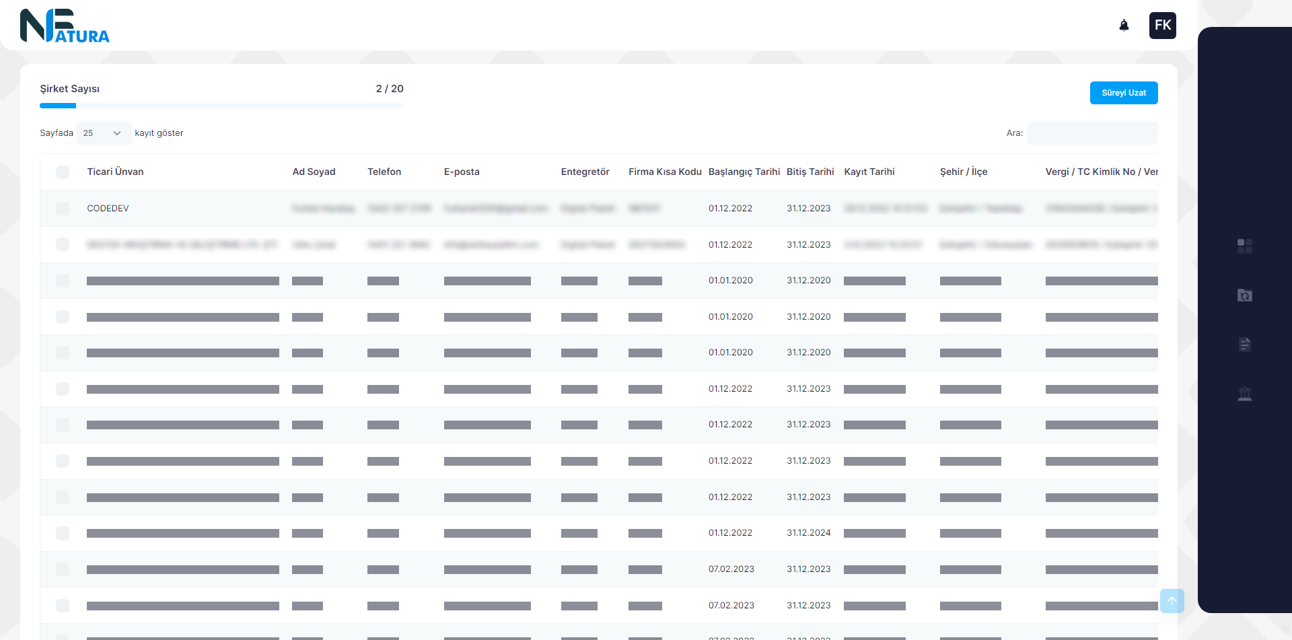The image size is (1292, 640).
Task: Open the document icon in sidebar
Action: pos(1244,345)
